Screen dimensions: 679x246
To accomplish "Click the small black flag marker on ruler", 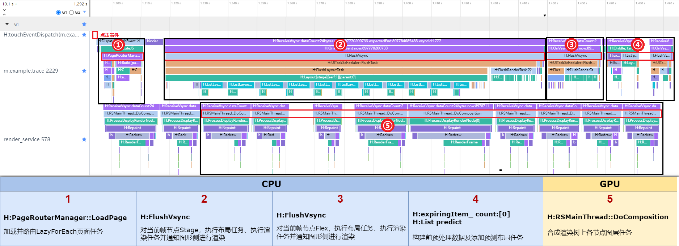I will click(x=545, y=16).
